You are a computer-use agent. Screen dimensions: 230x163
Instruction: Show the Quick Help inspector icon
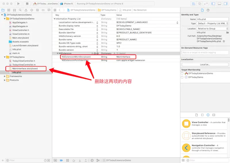pyautogui.click(x=208, y=10)
